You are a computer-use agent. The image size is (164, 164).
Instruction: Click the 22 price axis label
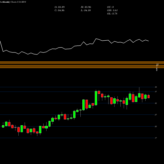point(156,127)
